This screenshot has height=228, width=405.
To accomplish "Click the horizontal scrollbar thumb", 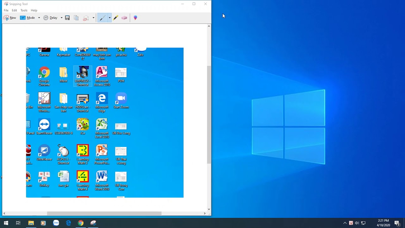I will 104,213.
